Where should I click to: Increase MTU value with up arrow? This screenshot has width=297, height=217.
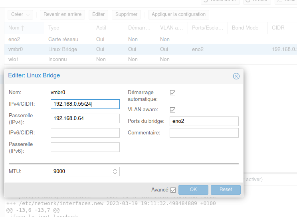(x=115, y=169)
